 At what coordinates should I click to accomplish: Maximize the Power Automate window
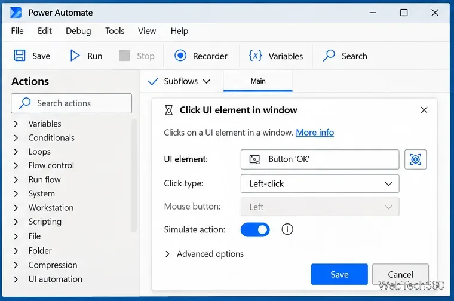point(404,13)
